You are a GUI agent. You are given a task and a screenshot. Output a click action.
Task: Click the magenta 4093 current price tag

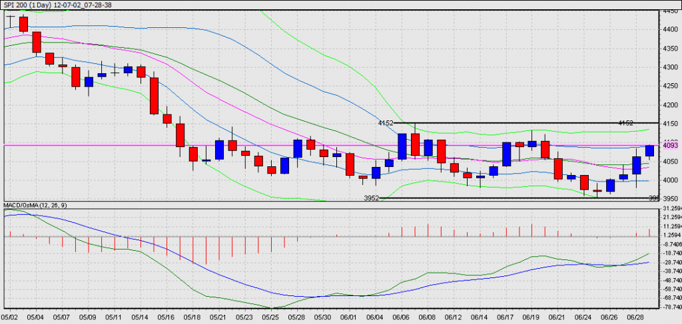[671, 146]
